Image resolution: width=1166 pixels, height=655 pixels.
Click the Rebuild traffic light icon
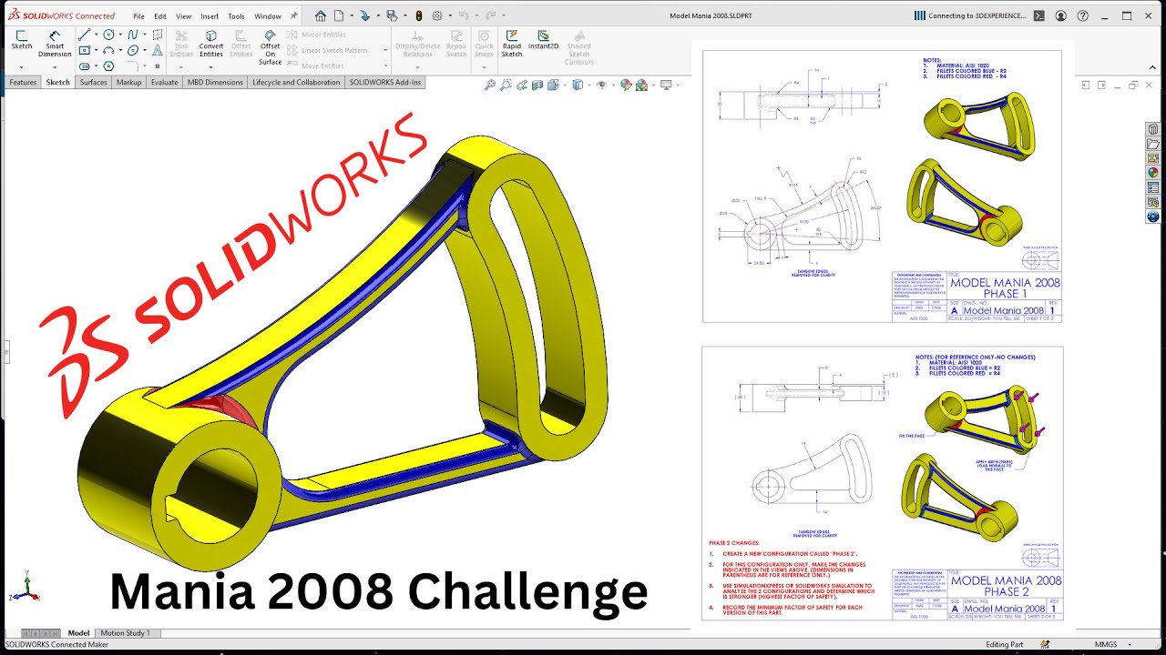click(419, 15)
